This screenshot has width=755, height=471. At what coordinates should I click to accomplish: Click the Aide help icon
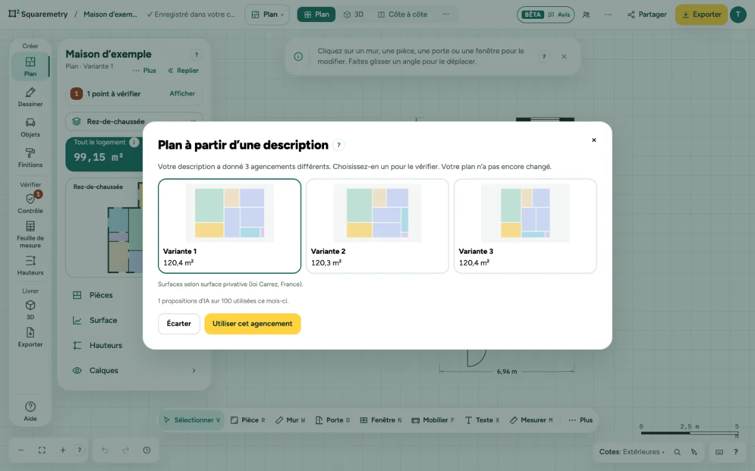(30, 411)
